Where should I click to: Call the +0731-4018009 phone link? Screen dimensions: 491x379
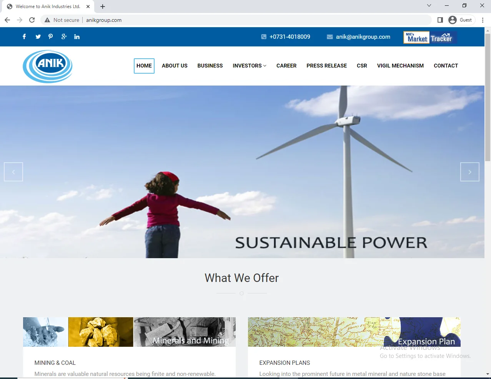(x=290, y=37)
